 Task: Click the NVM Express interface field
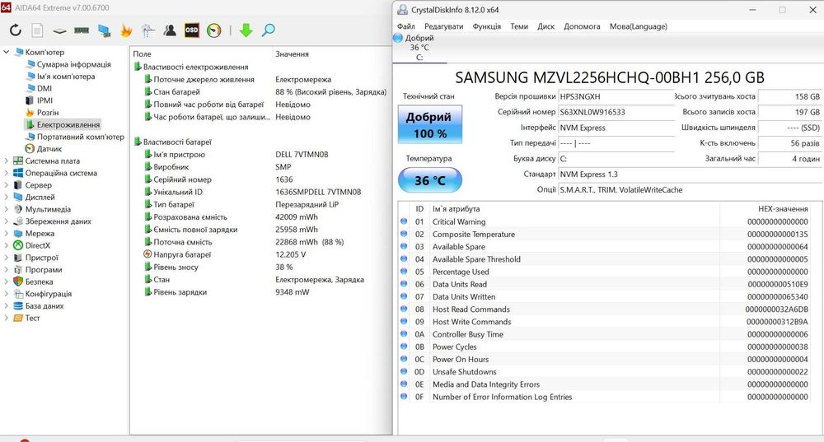(x=616, y=128)
